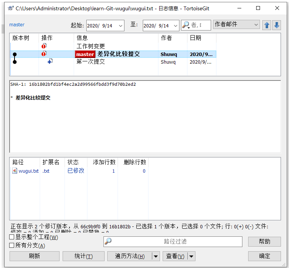The height and width of the screenshot is (268, 289).
Task: Click the modified icon in 工作树变更 row
Action: pos(44,46)
